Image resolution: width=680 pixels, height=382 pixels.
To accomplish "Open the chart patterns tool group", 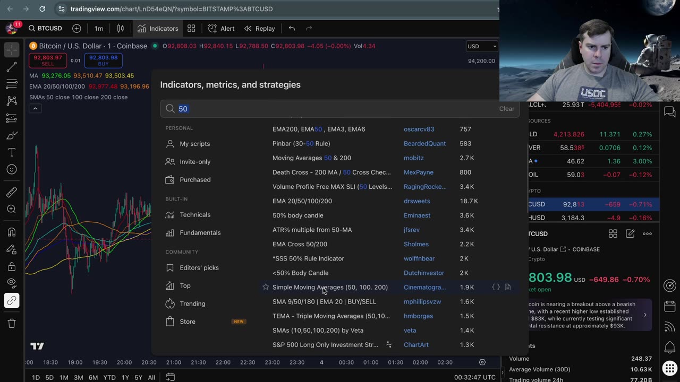I will 12,101.
